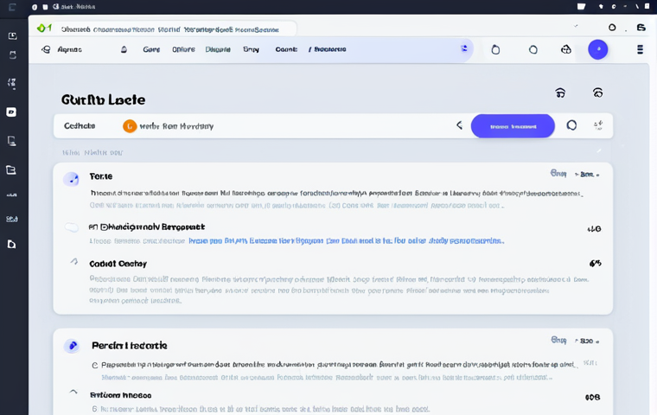The width and height of the screenshot is (657, 415).
Task: Open the purple profile avatar in top toolbar
Action: tap(597, 49)
